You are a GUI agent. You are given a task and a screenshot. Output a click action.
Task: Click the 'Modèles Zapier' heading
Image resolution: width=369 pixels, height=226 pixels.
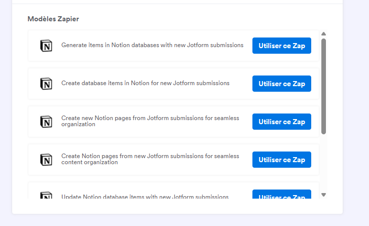click(x=53, y=19)
